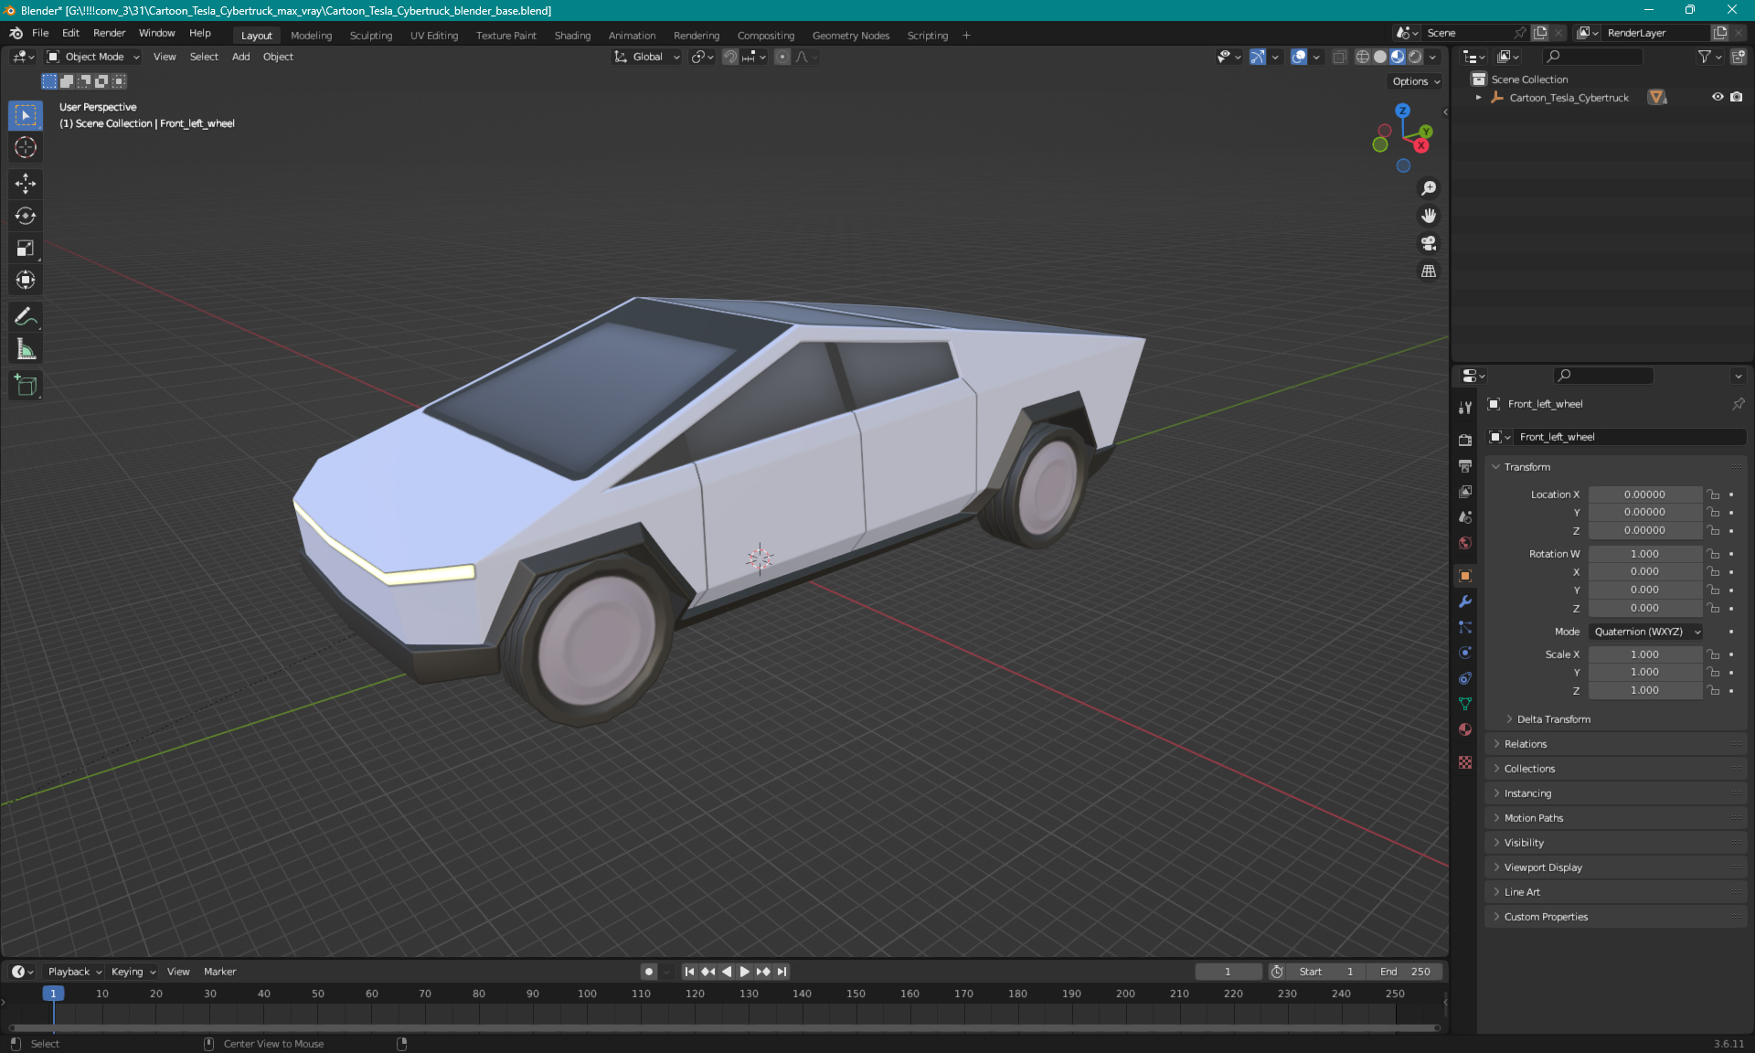
Task: Open the Texture properties checker tab
Action: (x=1465, y=762)
